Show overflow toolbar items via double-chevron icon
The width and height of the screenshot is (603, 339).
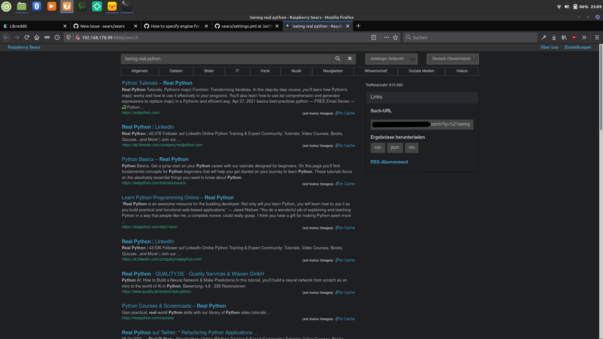click(x=584, y=37)
